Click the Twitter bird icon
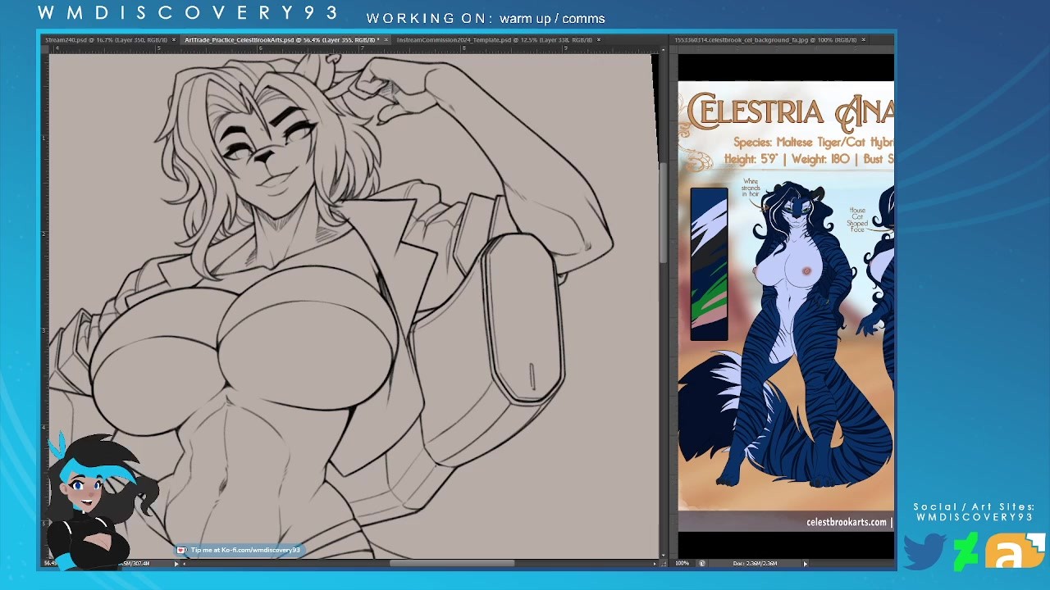 pos(925,551)
